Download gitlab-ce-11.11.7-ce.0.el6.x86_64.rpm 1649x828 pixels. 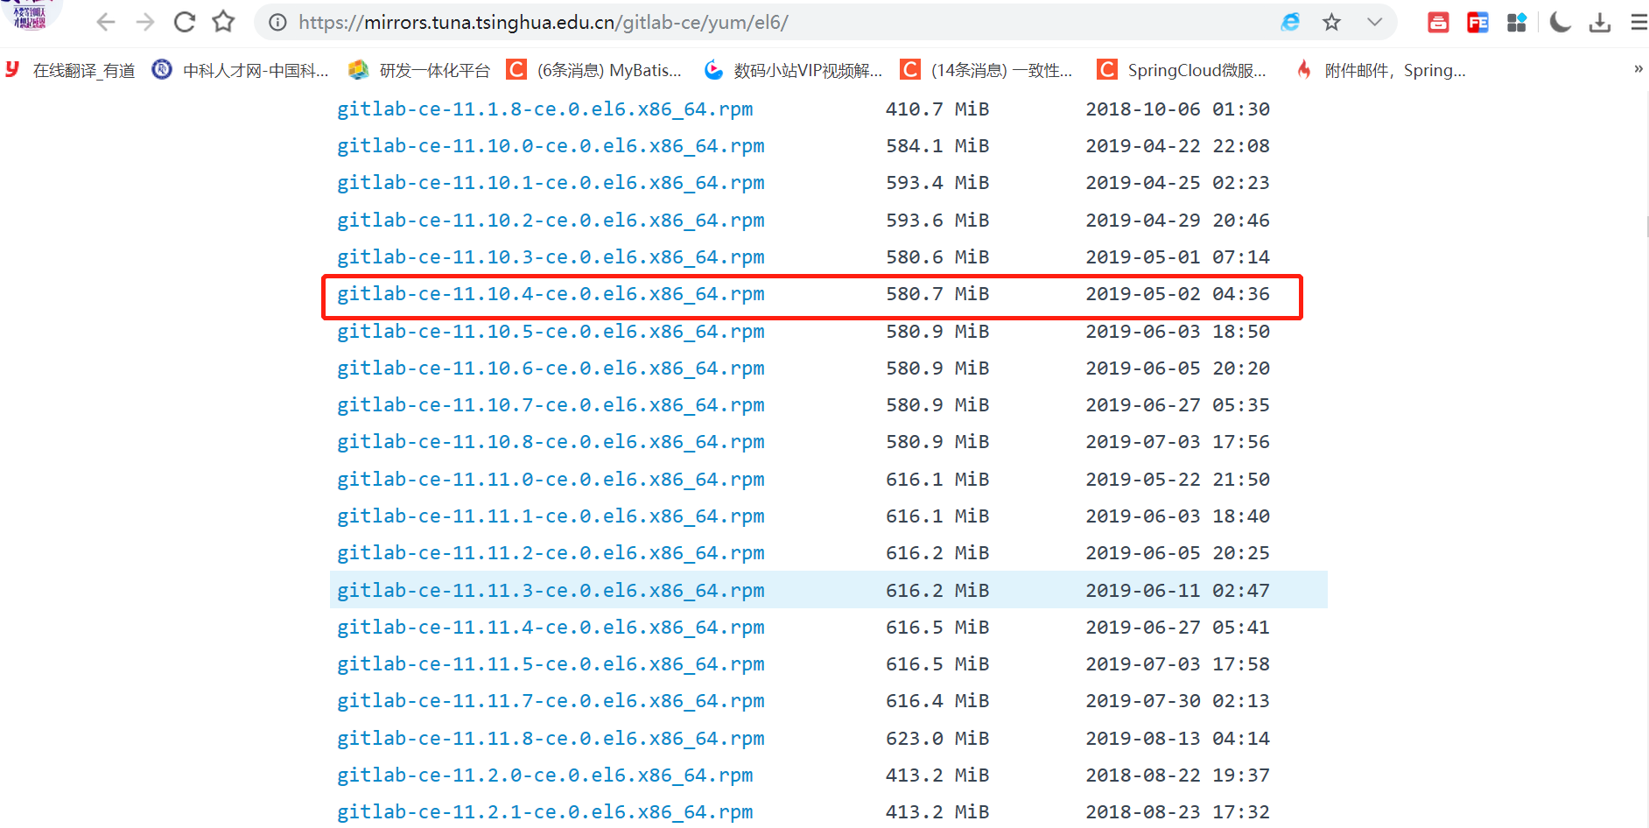(x=551, y=701)
